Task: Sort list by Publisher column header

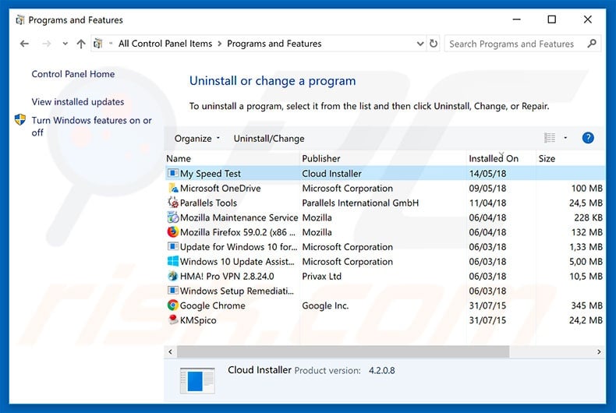Action: point(321,158)
